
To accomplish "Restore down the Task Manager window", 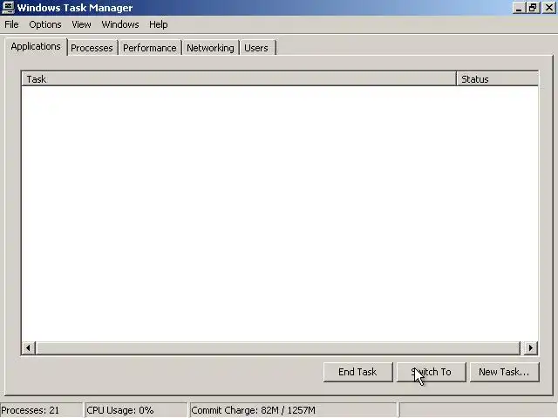I will click(x=533, y=8).
